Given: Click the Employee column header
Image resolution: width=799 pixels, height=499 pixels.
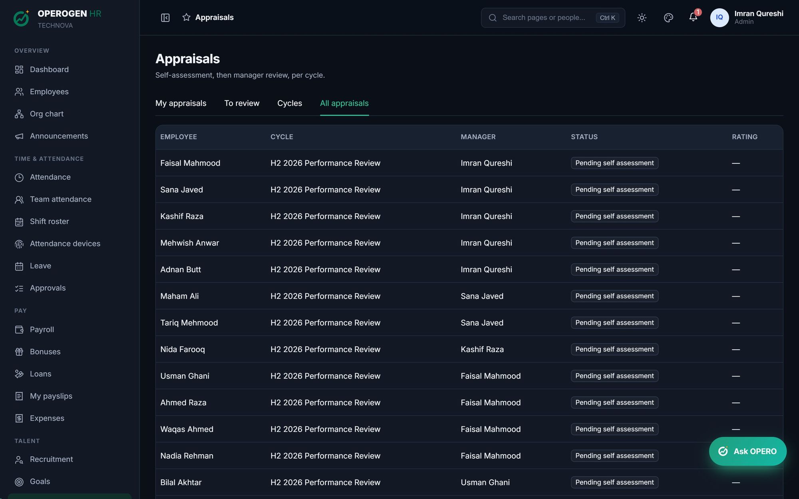Looking at the screenshot, I should coord(179,137).
